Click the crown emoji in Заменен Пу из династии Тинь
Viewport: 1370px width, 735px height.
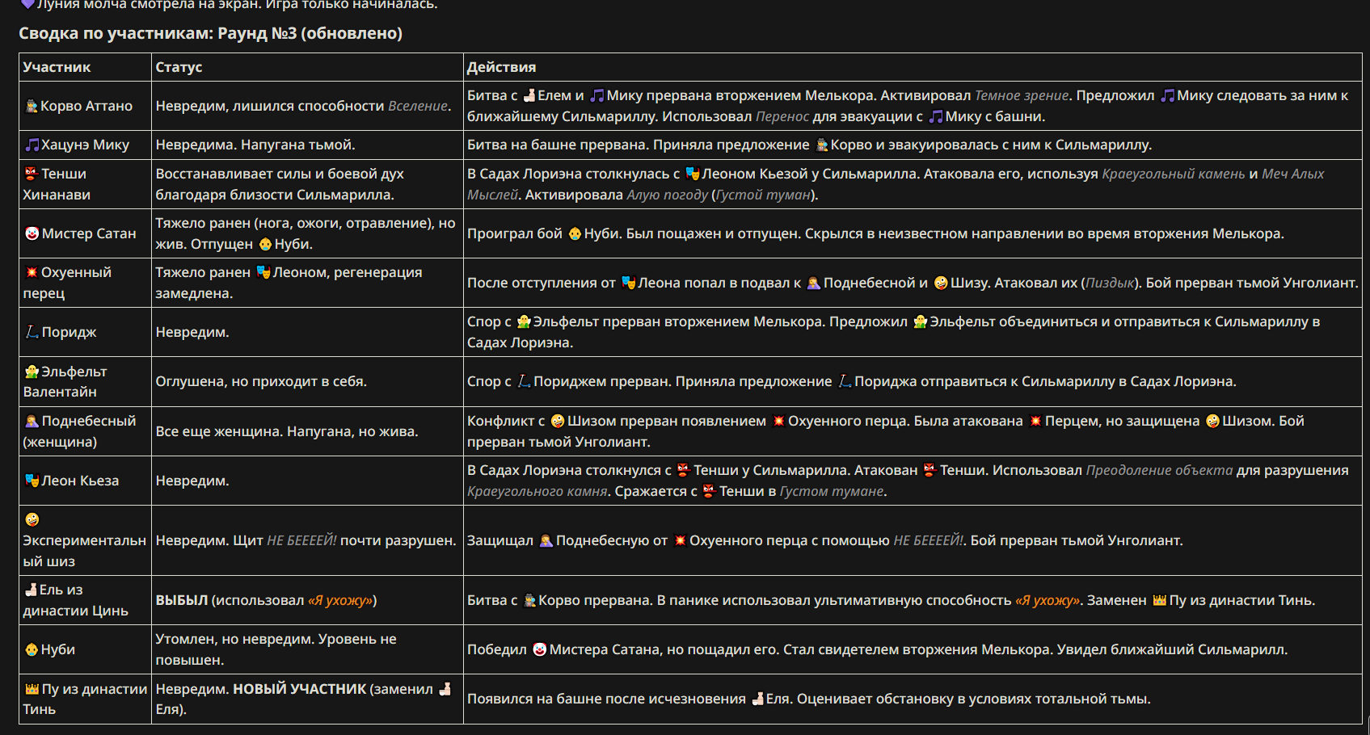(x=1159, y=600)
